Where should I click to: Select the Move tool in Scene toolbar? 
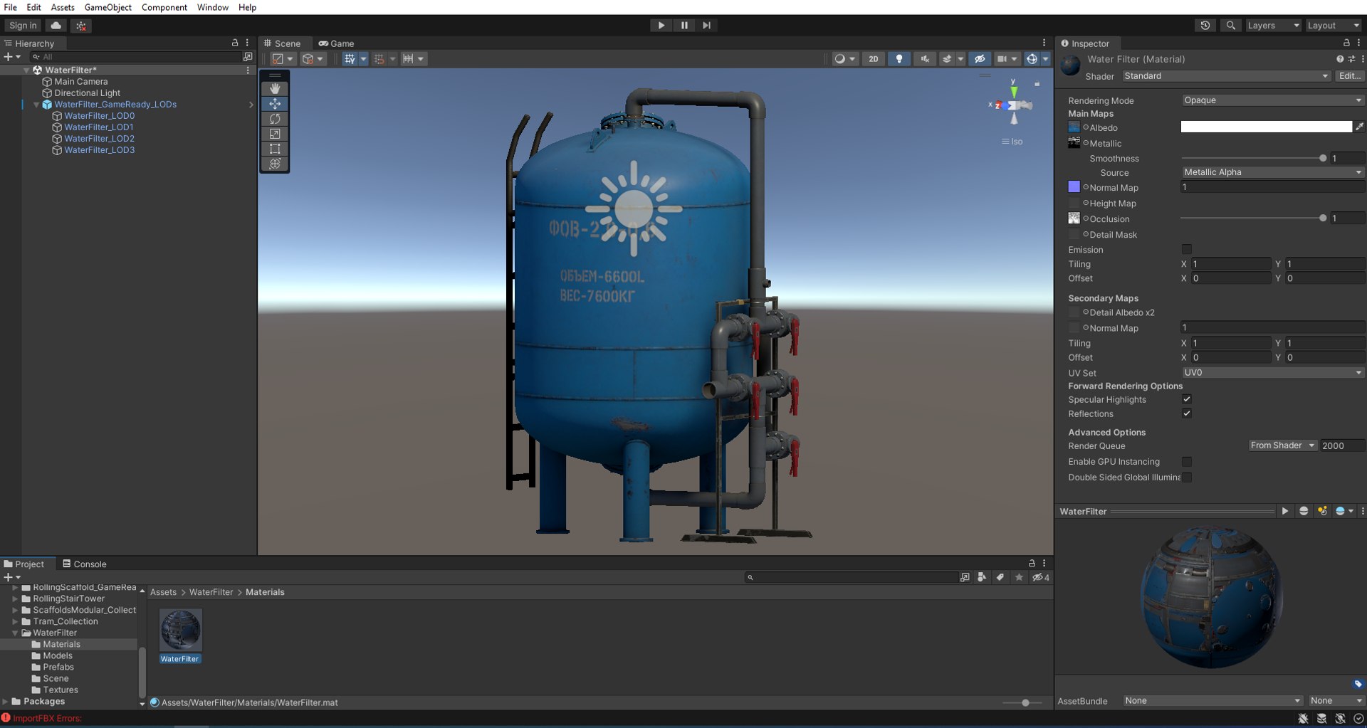coord(275,103)
